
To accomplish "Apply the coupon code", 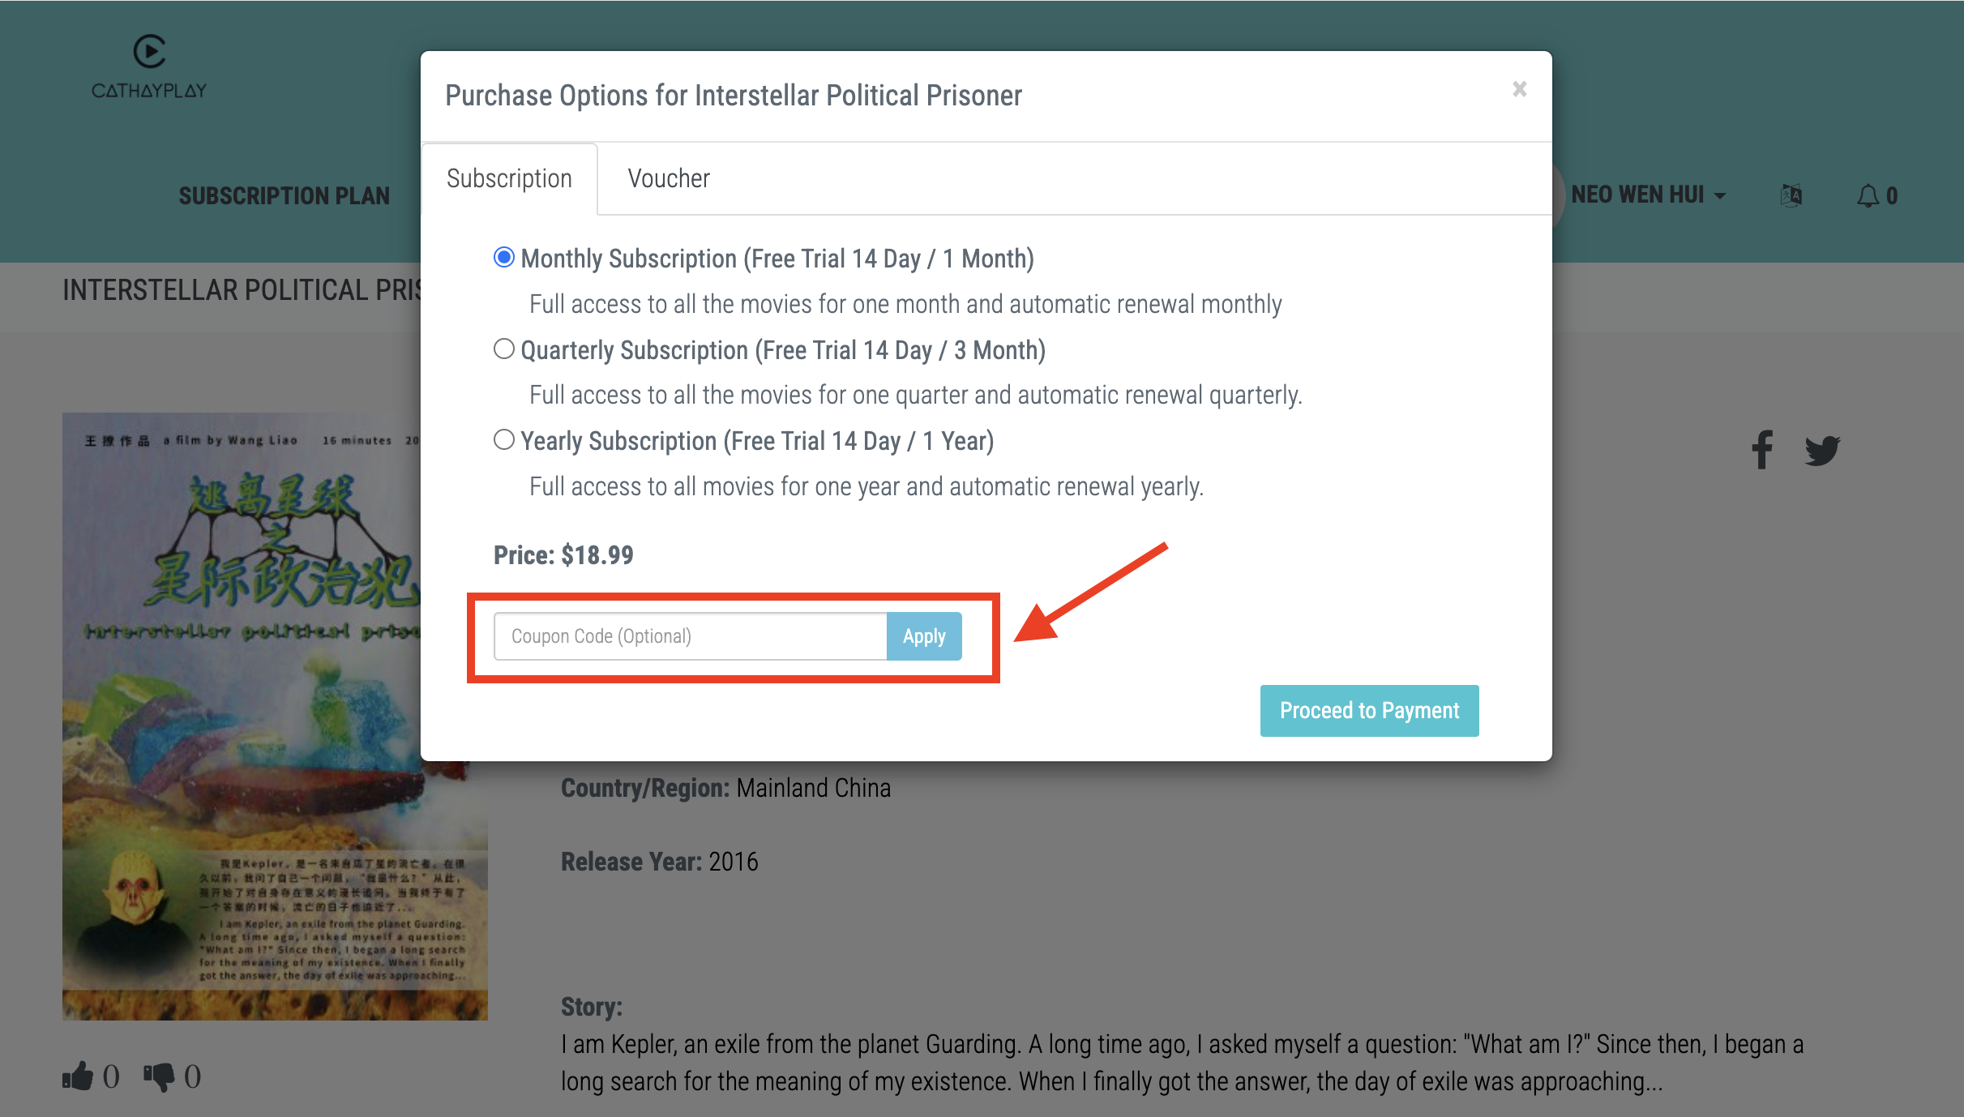I will point(923,636).
